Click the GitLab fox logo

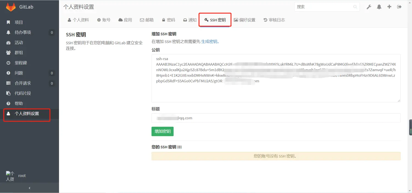[10, 7]
